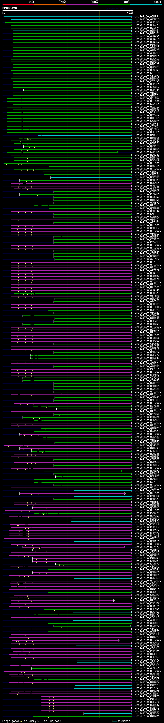Select label UniRef100_B3RMU2
Image resolution: width=164 pixels, height=723 pixels.
coord(147,157)
